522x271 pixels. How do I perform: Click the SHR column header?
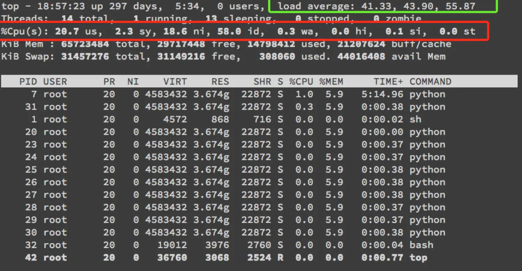pyautogui.click(x=262, y=82)
